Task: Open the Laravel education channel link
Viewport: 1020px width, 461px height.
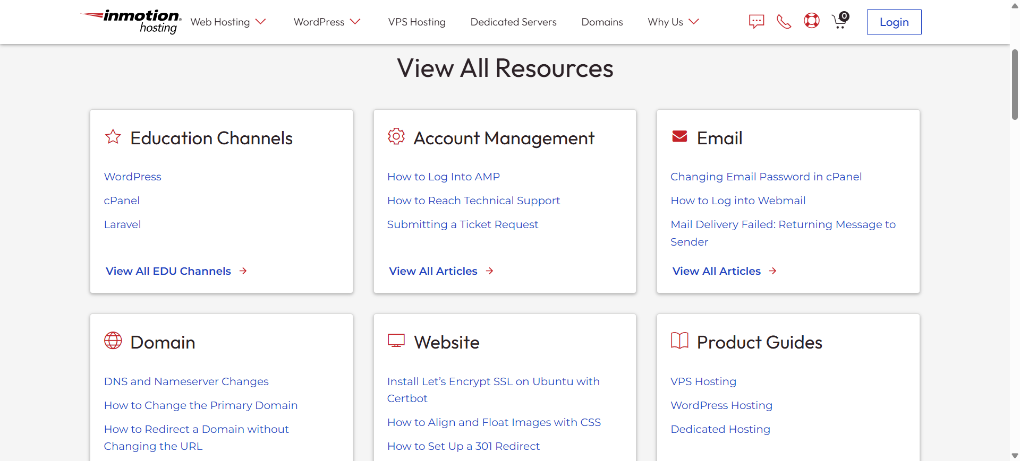Action: point(123,224)
